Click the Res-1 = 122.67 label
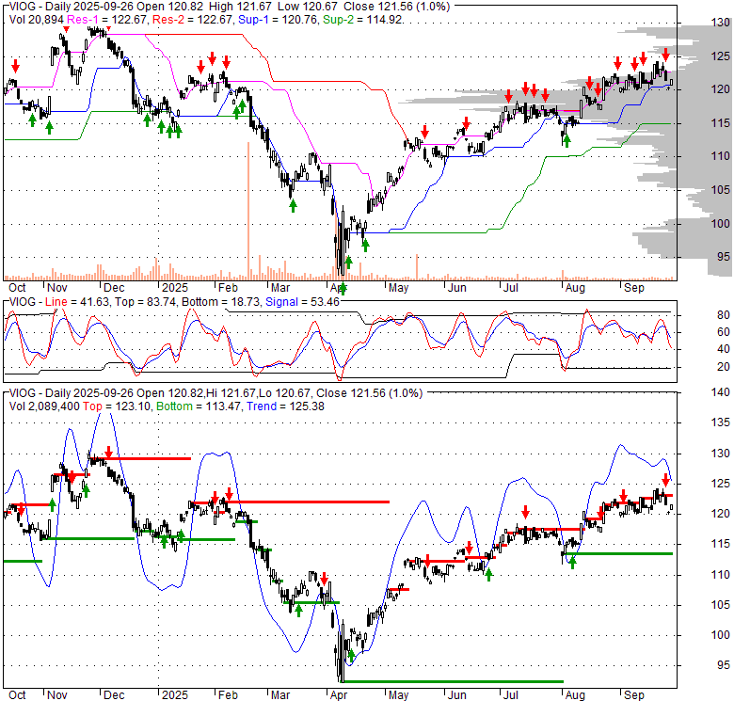The width and height of the screenshot is (734, 701). click(x=108, y=20)
